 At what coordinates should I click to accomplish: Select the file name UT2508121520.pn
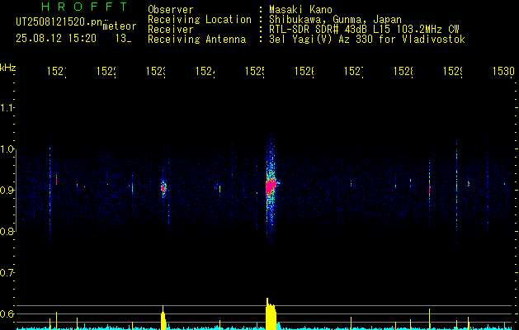[59, 21]
